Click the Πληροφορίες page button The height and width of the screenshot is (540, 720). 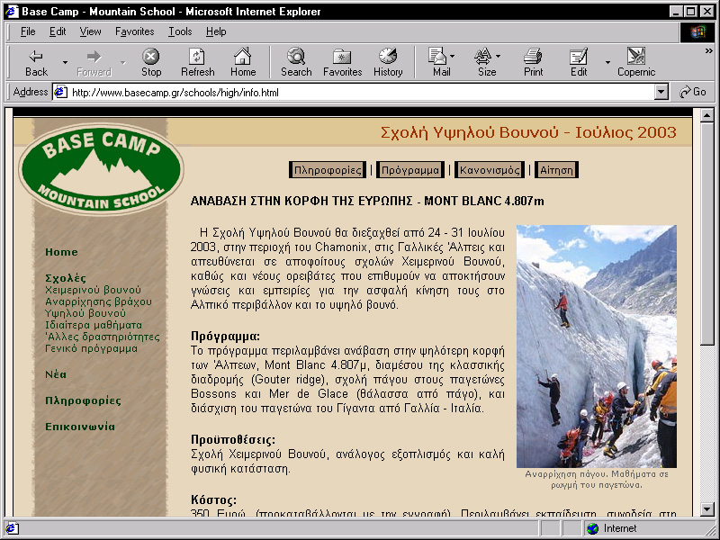pyautogui.click(x=328, y=170)
